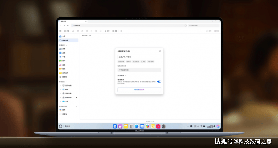Expand the 分类条件 section

122,75
